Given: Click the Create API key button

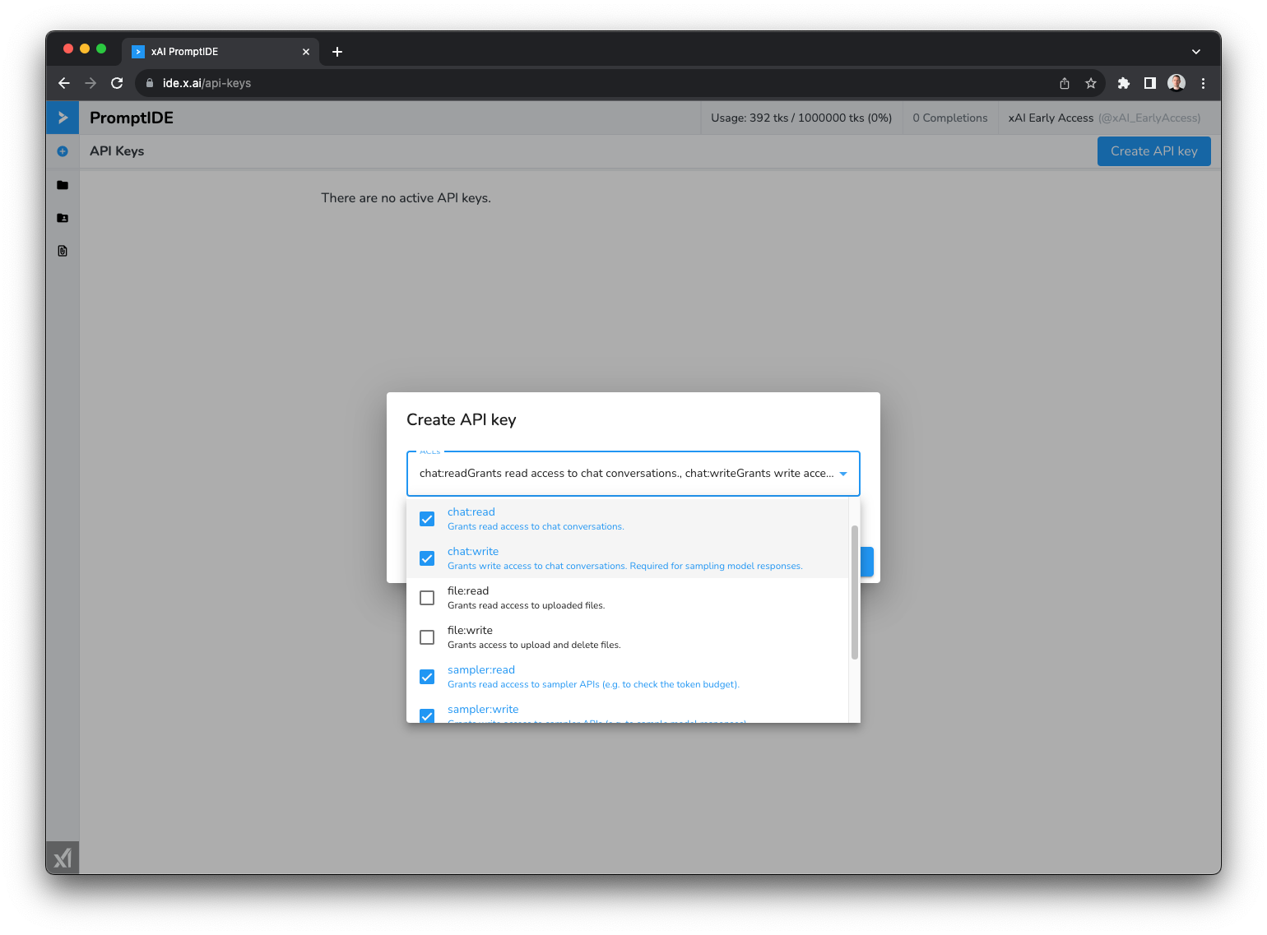Looking at the screenshot, I should tap(1153, 151).
